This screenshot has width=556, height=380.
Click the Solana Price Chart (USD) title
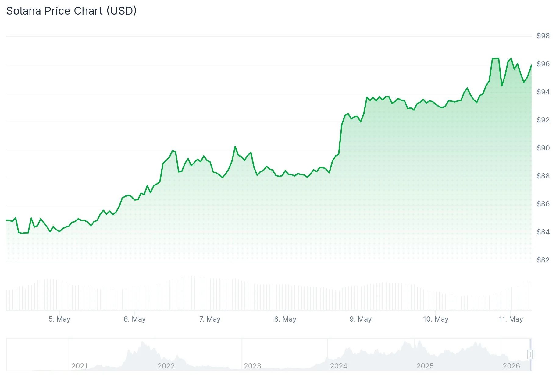71,11
